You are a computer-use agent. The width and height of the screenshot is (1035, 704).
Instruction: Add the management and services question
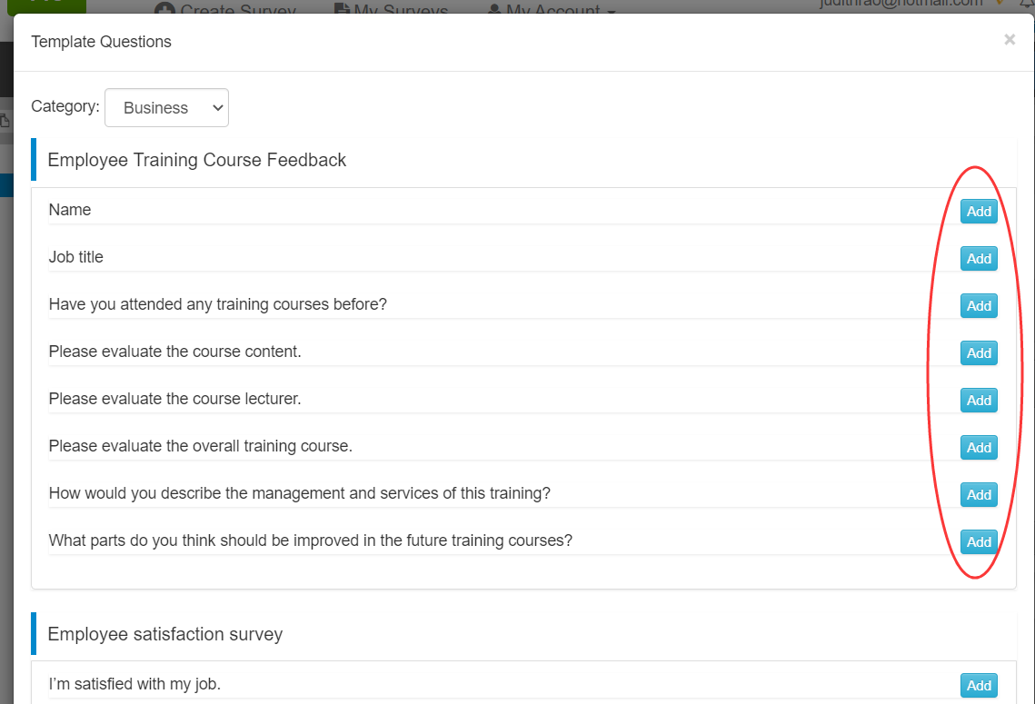(x=979, y=495)
